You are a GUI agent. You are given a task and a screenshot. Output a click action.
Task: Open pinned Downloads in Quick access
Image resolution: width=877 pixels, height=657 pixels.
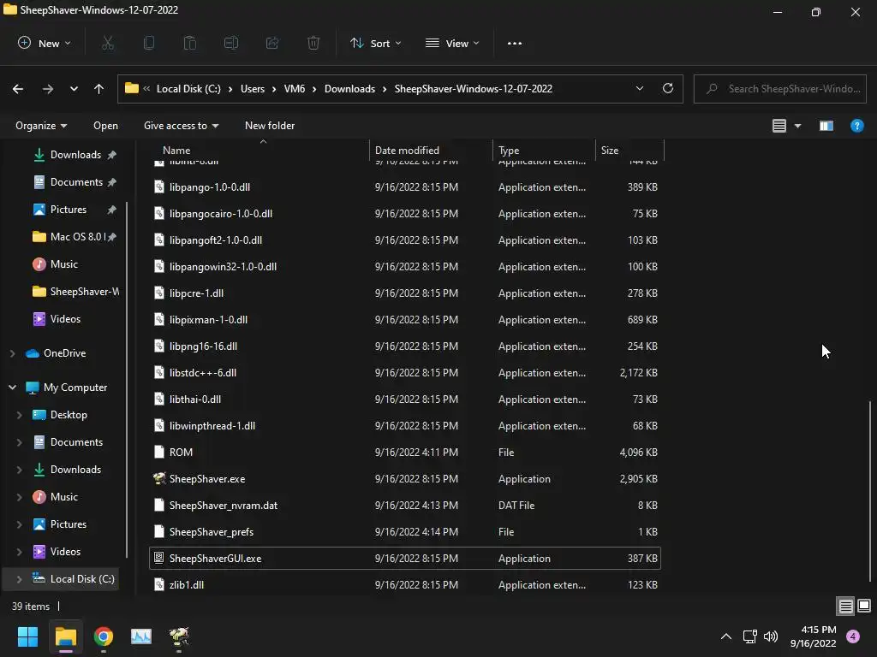point(75,155)
